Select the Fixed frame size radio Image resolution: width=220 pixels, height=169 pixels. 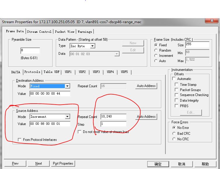(x=156, y=45)
